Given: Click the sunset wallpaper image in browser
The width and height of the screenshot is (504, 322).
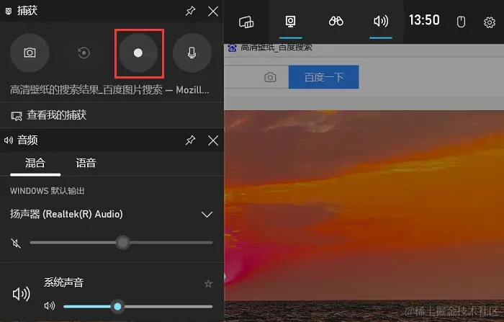Looking at the screenshot, I should (x=364, y=215).
